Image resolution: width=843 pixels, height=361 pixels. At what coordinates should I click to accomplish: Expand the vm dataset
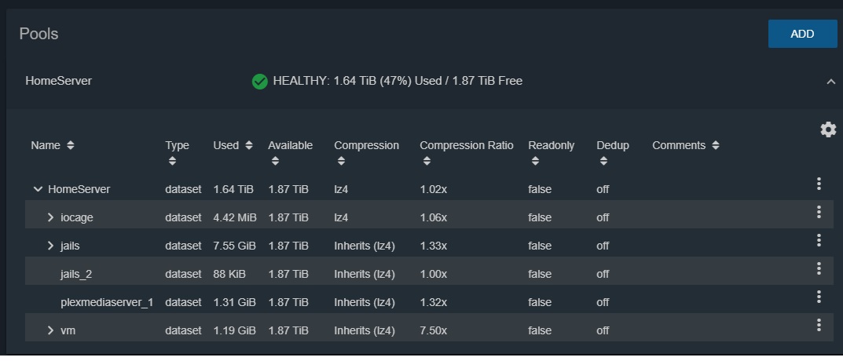click(50, 330)
